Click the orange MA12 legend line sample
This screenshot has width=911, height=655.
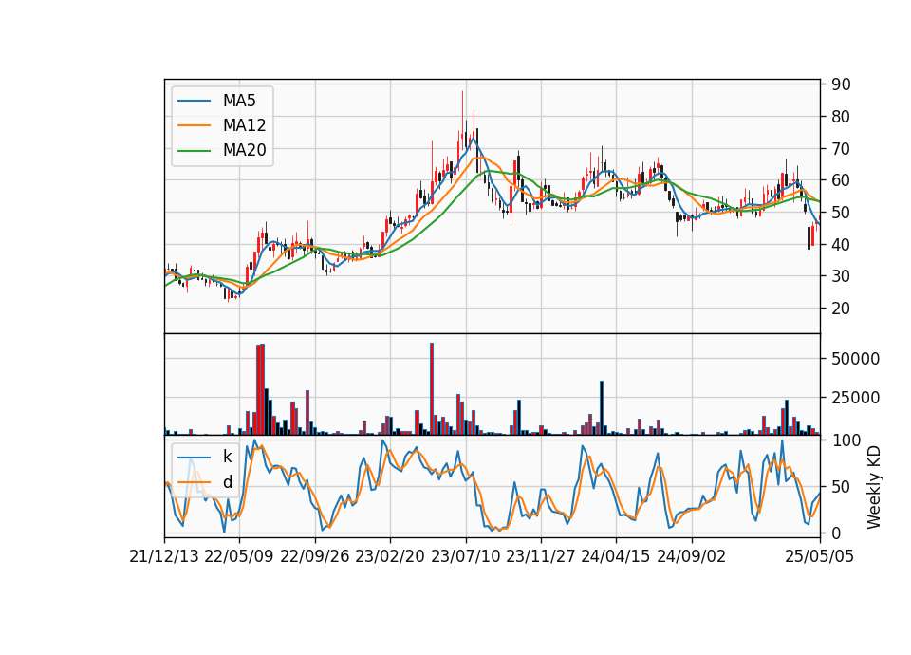(194, 125)
